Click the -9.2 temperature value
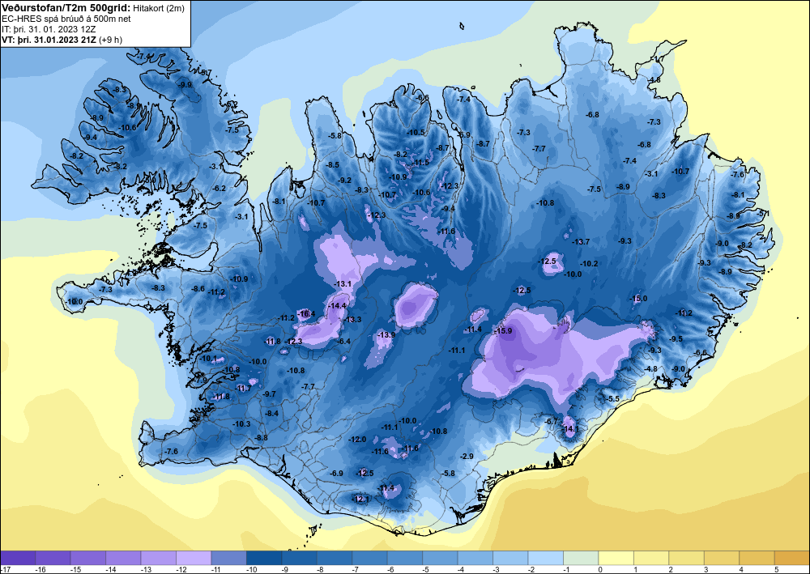The image size is (810, 574). tap(344, 181)
